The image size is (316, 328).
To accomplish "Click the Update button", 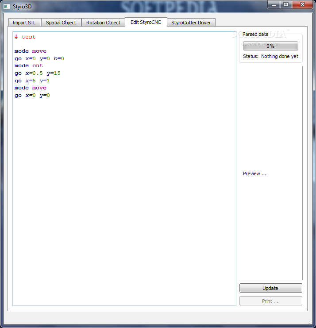I will 270,288.
